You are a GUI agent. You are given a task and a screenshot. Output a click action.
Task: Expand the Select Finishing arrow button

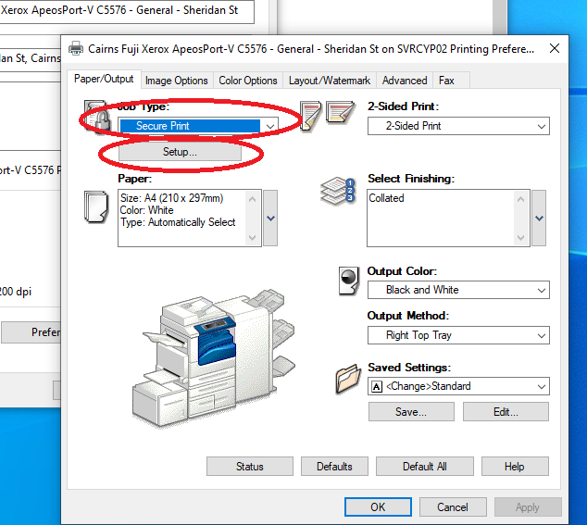(x=539, y=218)
